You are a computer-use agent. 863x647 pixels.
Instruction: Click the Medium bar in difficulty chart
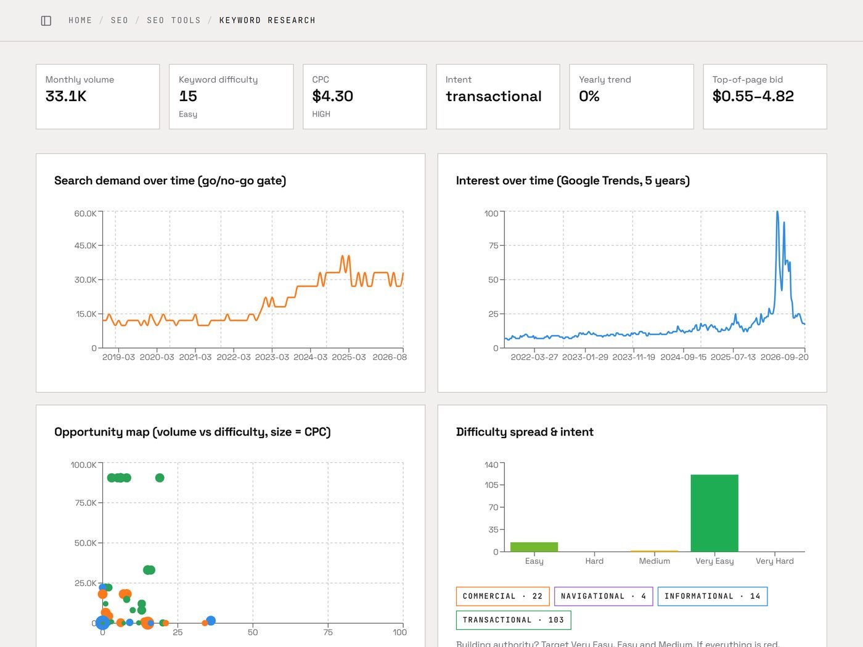click(654, 551)
